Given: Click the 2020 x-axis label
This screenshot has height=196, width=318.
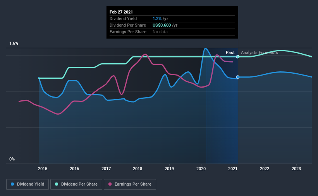Looking at the screenshot, I should tap(201, 169).
